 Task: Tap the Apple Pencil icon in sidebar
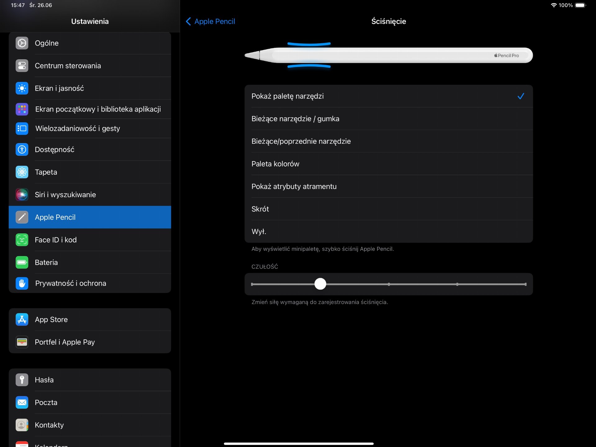pos(22,217)
